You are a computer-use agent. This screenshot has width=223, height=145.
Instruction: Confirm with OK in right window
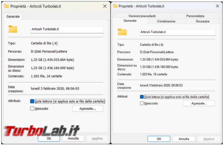coord(159,139)
